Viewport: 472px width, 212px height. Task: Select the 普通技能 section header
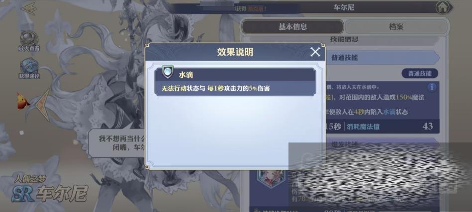click(x=344, y=58)
